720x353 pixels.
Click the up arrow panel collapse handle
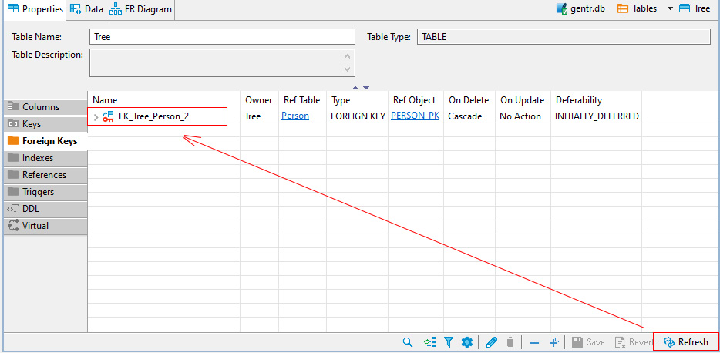355,88
